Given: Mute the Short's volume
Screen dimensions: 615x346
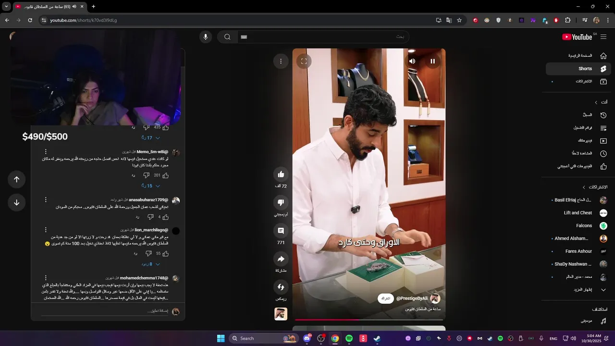Looking at the screenshot, I should [412, 61].
